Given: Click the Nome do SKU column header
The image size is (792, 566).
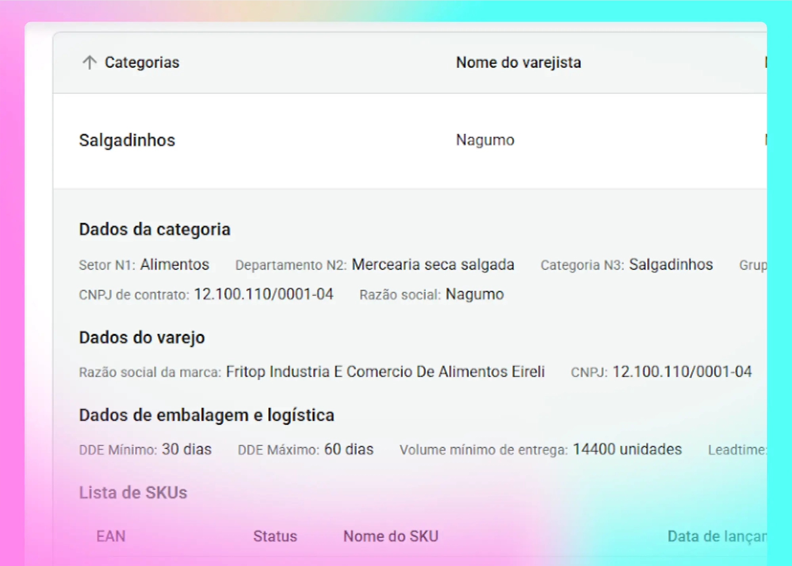Looking at the screenshot, I should pos(390,536).
